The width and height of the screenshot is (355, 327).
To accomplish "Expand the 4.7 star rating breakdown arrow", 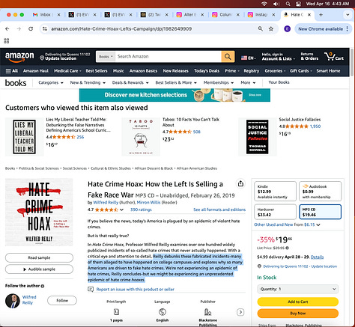I will pos(121,210).
